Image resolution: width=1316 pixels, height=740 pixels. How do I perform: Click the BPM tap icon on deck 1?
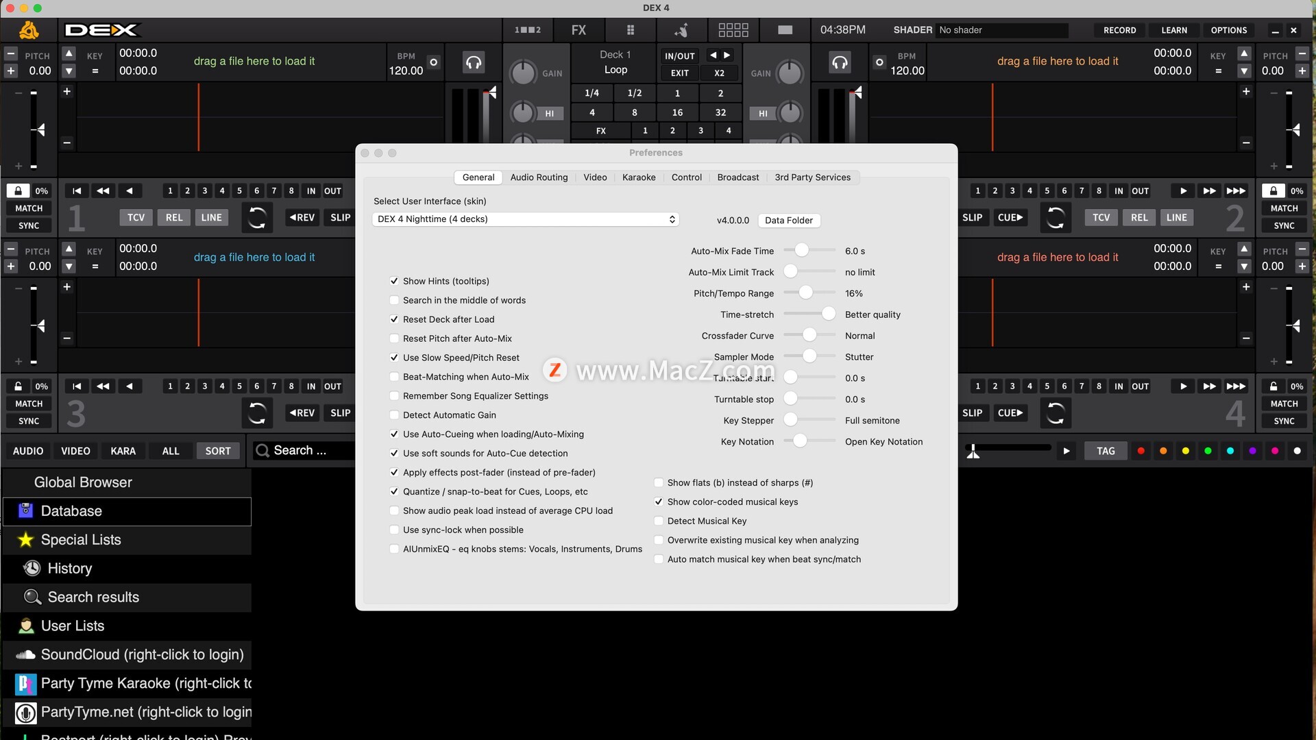(433, 62)
